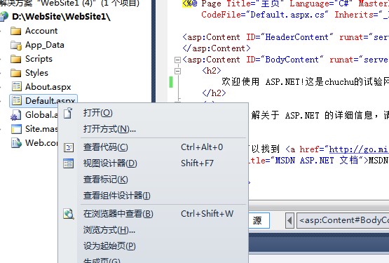The height and width of the screenshot is (263, 389).
Task: Click the website globe icon beside D:\WebSite\WebSite1\
Action: [4, 16]
